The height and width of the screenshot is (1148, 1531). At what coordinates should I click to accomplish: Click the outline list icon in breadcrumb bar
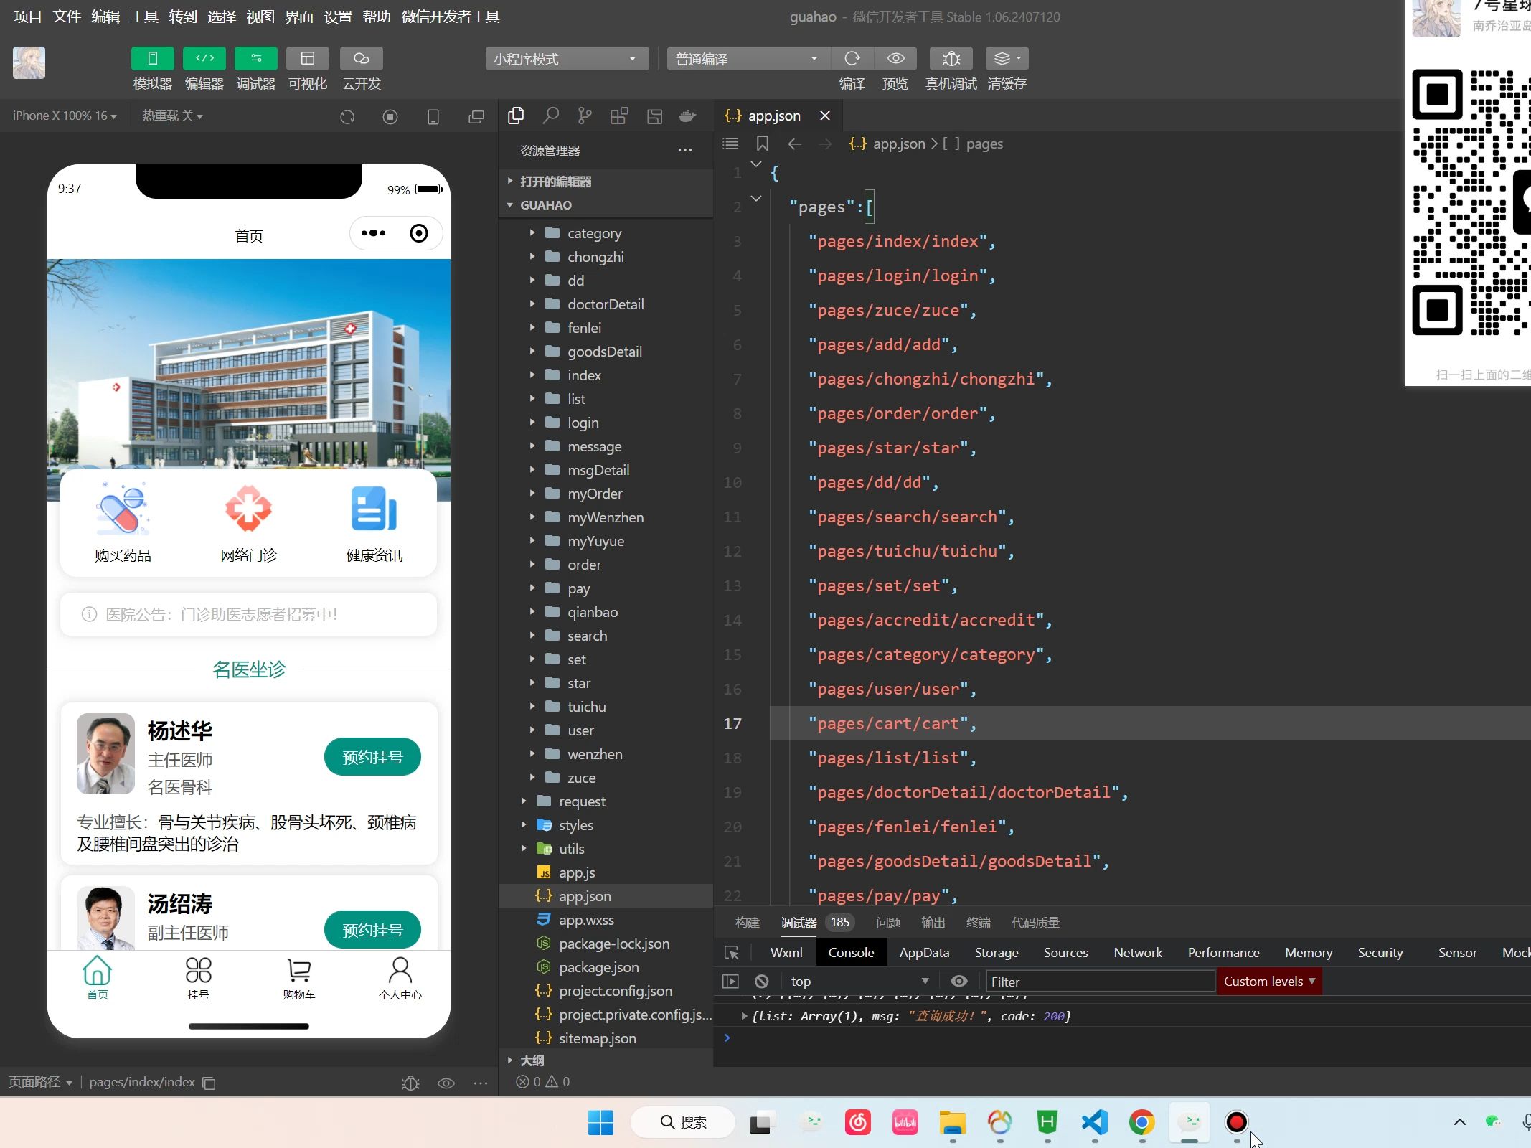point(730,143)
